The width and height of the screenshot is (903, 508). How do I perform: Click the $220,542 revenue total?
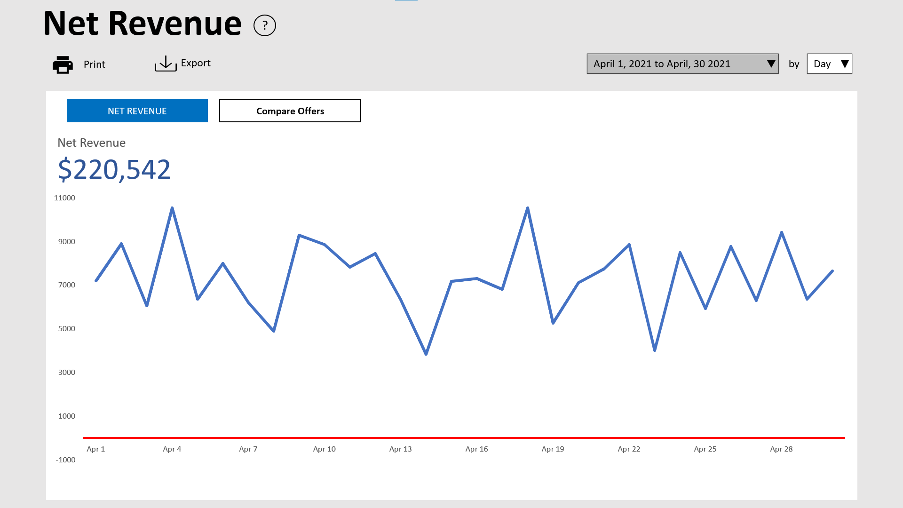pos(114,170)
